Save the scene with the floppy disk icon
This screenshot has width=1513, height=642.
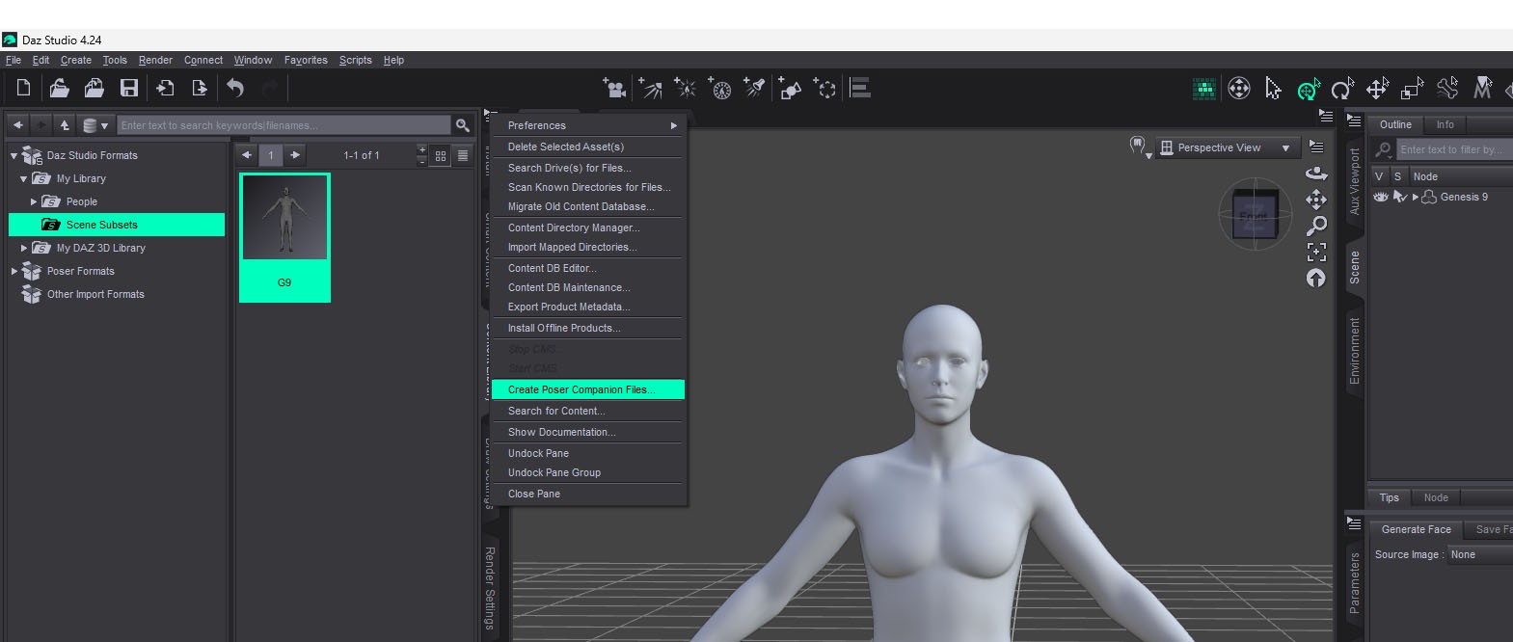pyautogui.click(x=128, y=89)
